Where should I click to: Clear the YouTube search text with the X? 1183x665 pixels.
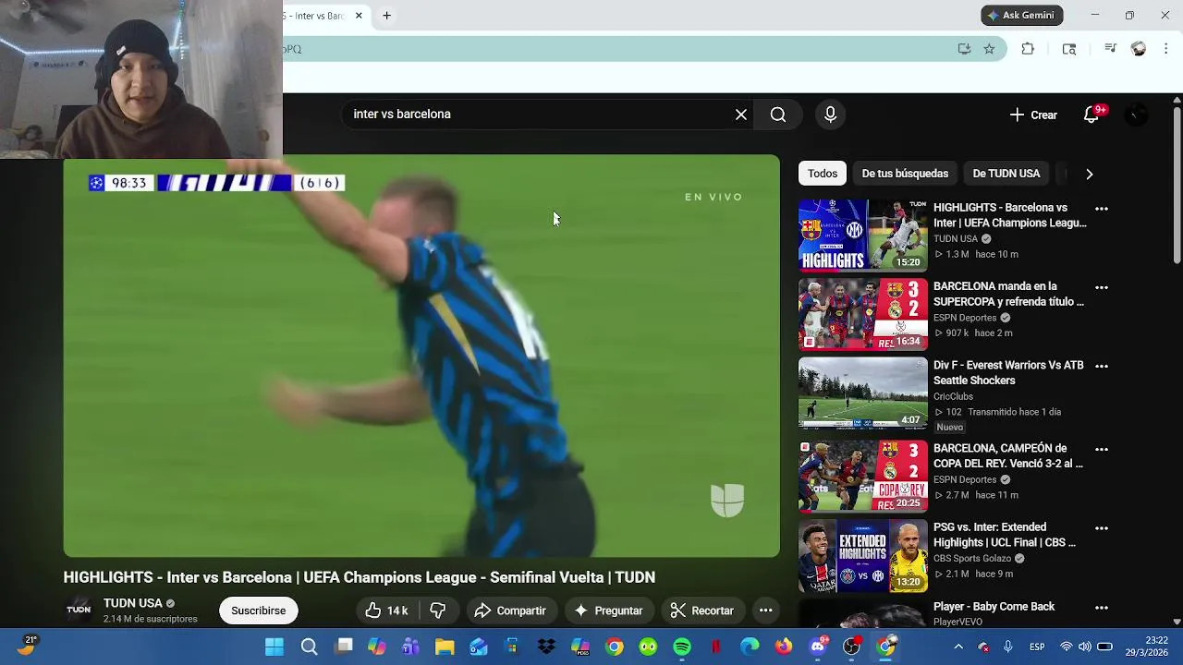tap(741, 115)
